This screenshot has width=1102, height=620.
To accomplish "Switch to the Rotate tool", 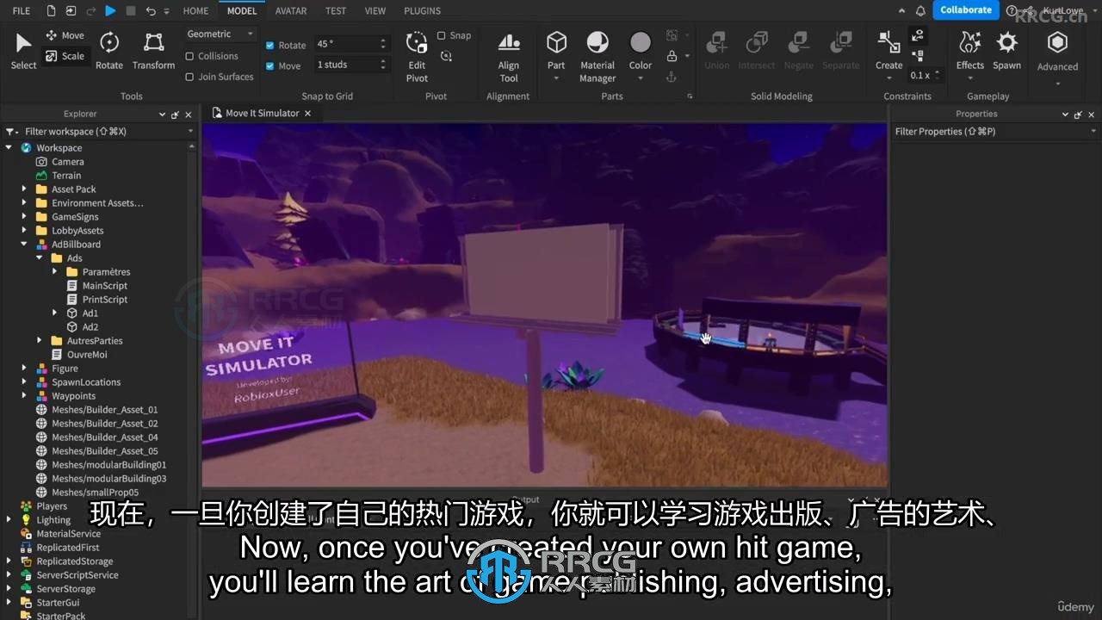I will pyautogui.click(x=109, y=51).
